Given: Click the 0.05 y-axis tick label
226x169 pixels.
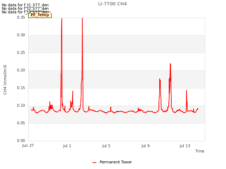Looking at the screenshot, I should click(x=21, y=123).
